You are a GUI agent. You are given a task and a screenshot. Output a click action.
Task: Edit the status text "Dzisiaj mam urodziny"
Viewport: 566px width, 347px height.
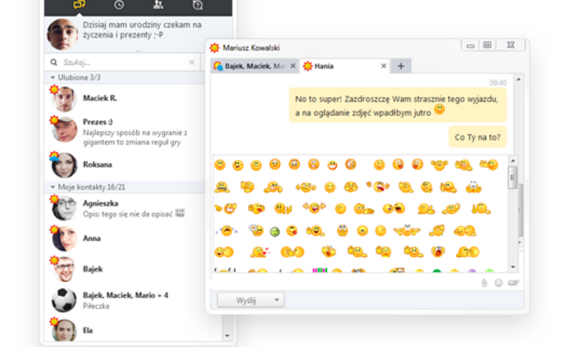pyautogui.click(x=142, y=30)
